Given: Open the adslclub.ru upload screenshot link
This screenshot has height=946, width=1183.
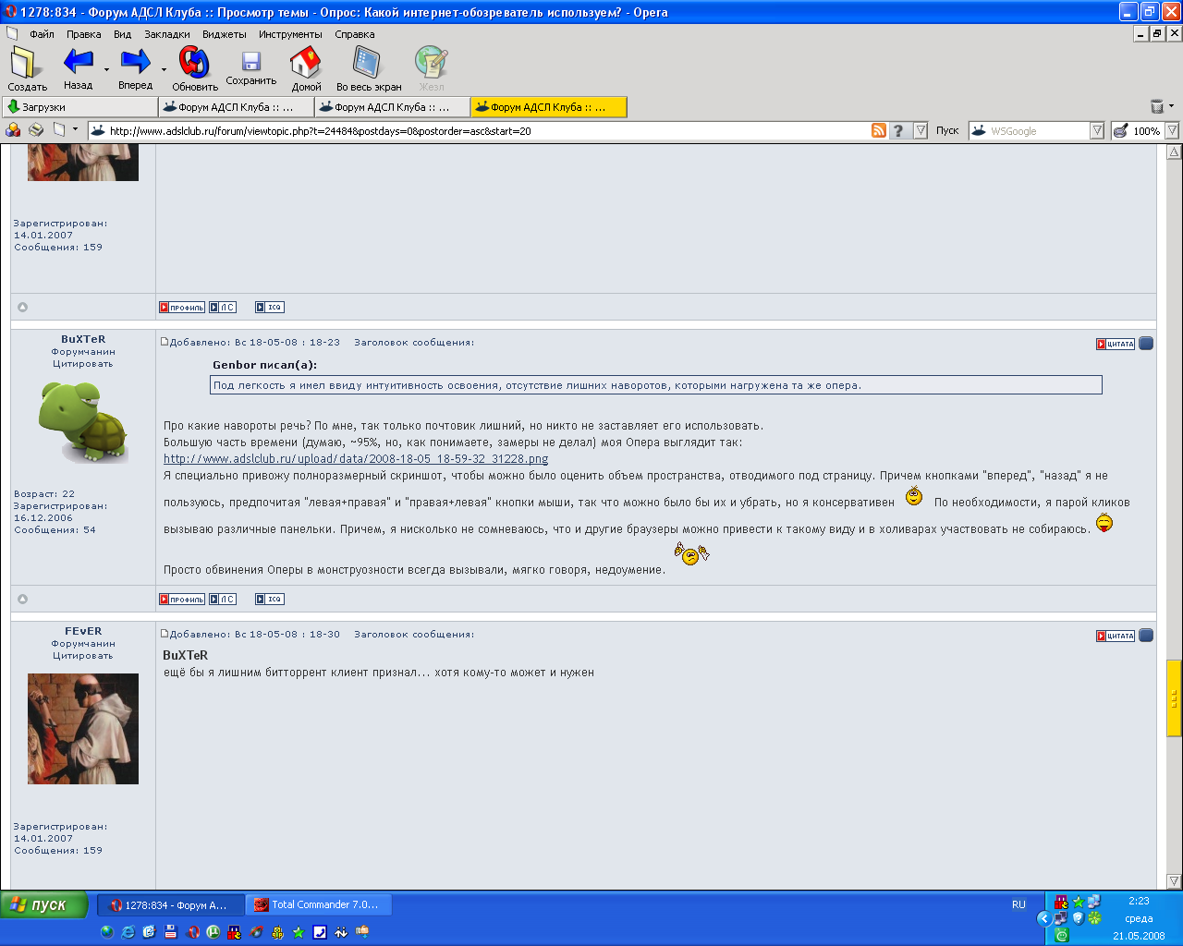Looking at the screenshot, I should pos(356,458).
